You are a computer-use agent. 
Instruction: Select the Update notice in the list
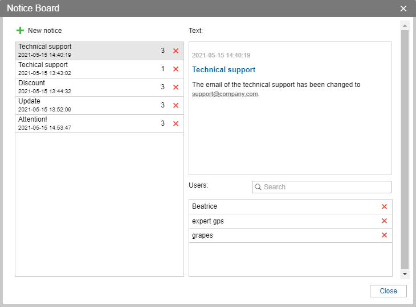pyautogui.click(x=85, y=105)
